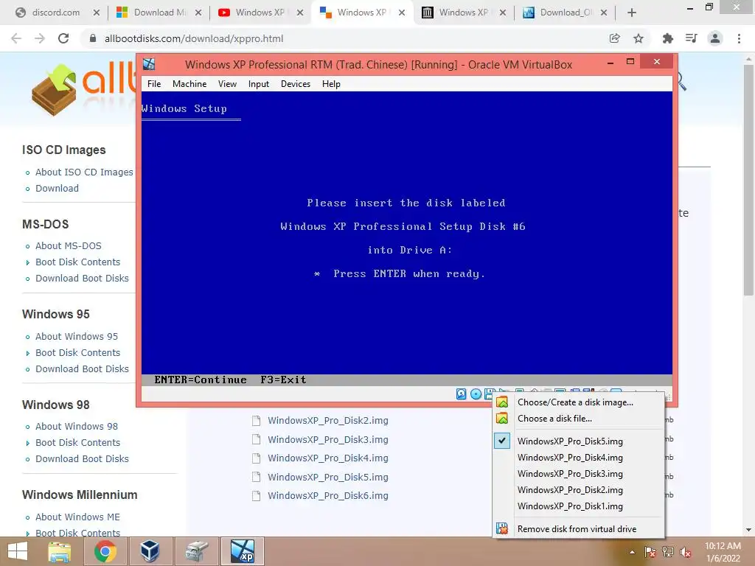This screenshot has height=566, width=755.
Task: Click the file icon next to WindowsXP_Pro_Disk2.img link
Action: point(256,421)
